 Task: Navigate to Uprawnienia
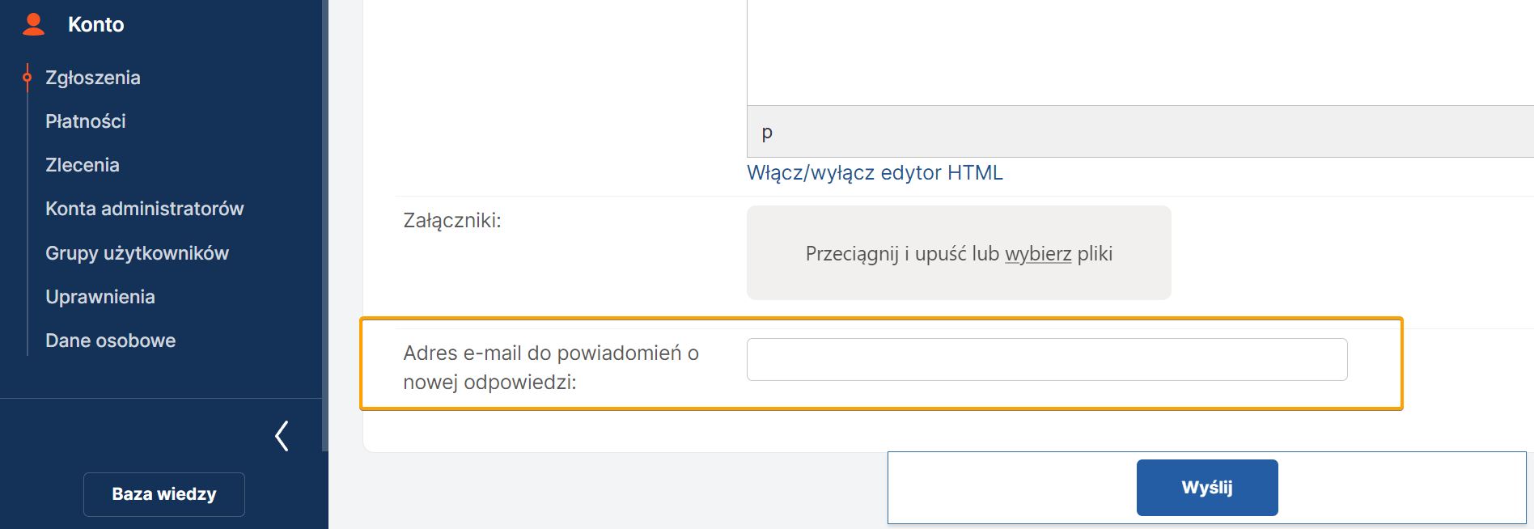(x=100, y=297)
